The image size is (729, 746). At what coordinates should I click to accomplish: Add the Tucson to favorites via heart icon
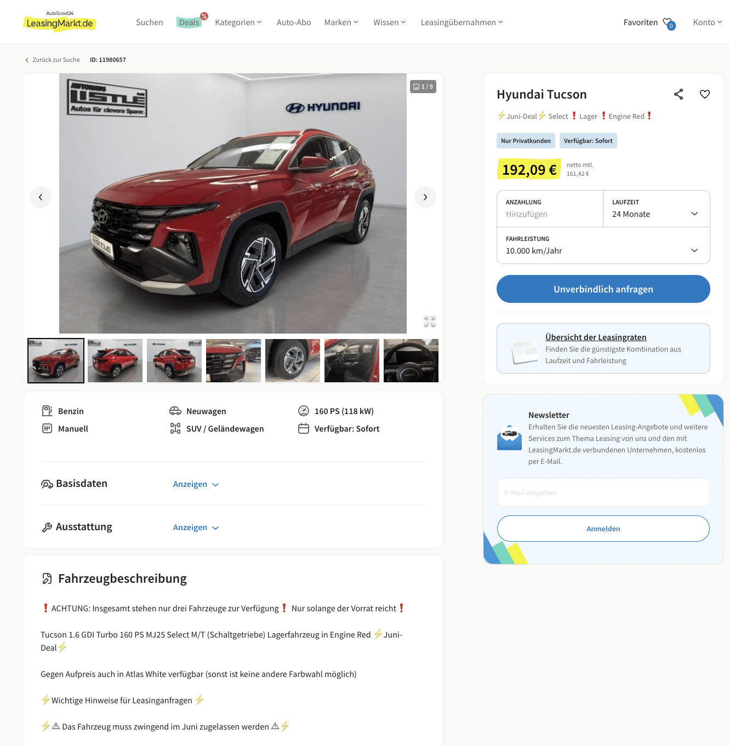[705, 94]
